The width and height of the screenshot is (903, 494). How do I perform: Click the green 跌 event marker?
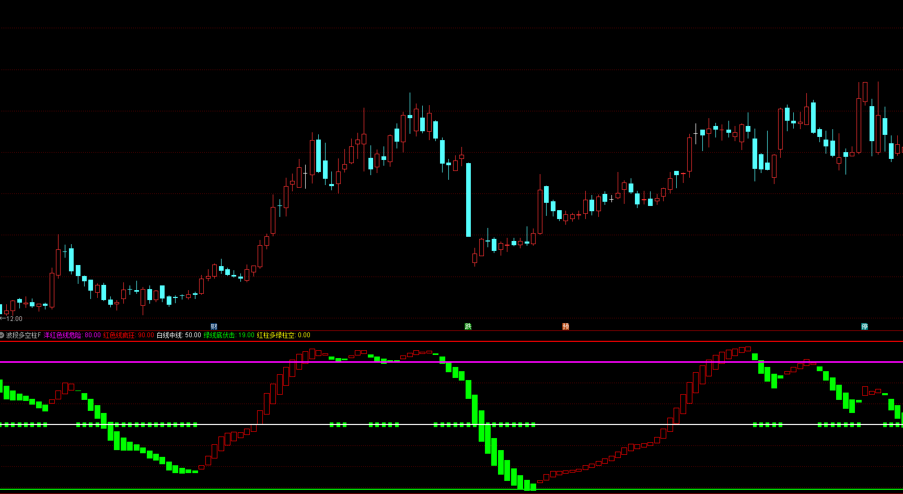[x=468, y=326]
